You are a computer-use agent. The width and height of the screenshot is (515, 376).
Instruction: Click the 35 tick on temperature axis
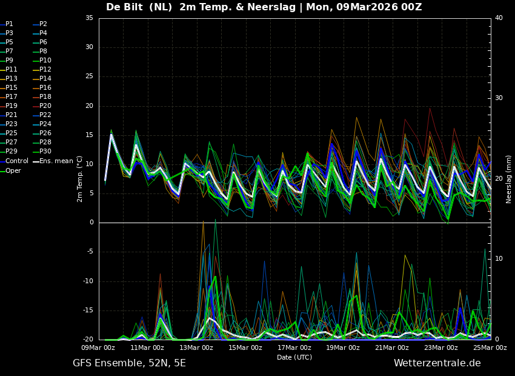pos(89,18)
